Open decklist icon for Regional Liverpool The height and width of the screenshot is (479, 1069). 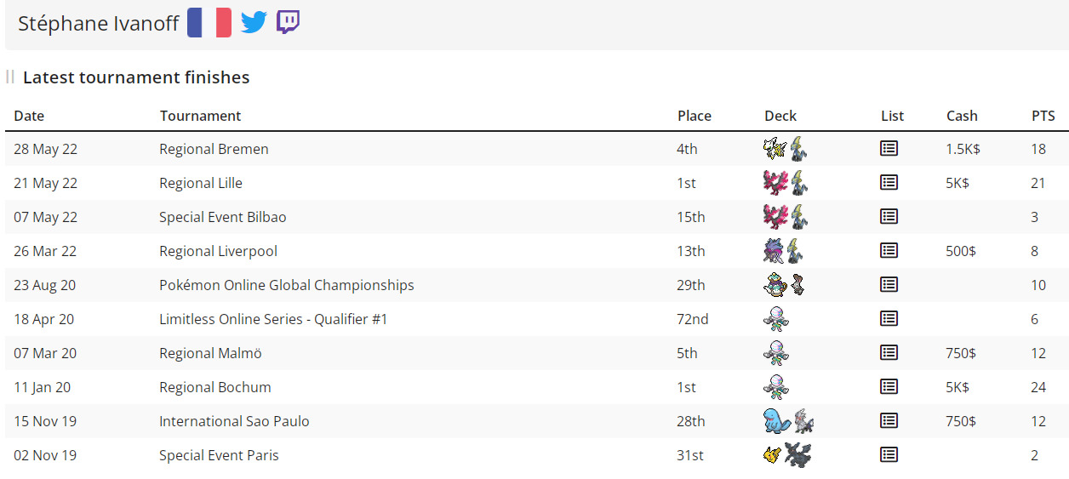(889, 251)
